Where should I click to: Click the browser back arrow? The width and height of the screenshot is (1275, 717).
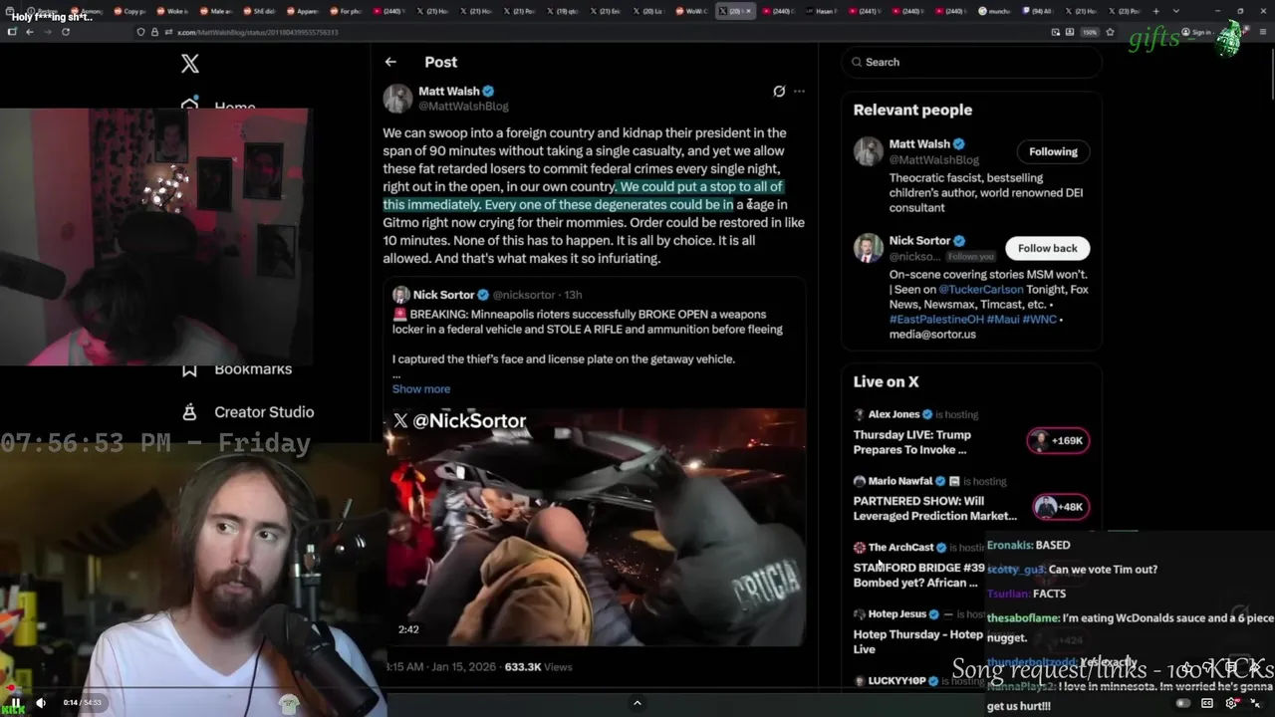pos(29,32)
